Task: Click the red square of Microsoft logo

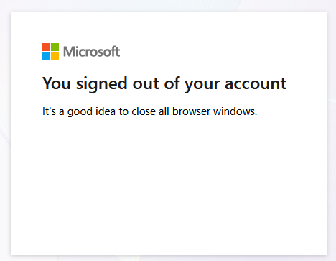Action: (x=46, y=47)
